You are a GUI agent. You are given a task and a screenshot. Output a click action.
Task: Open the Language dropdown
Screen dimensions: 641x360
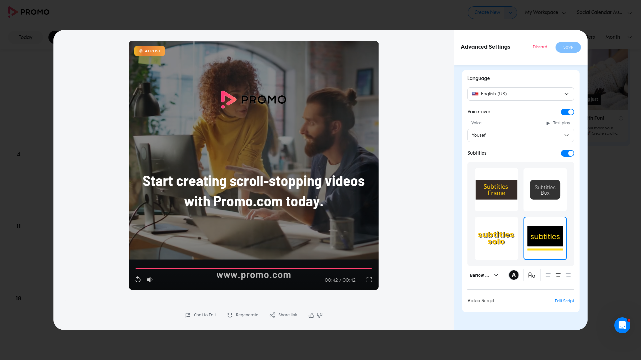521,94
